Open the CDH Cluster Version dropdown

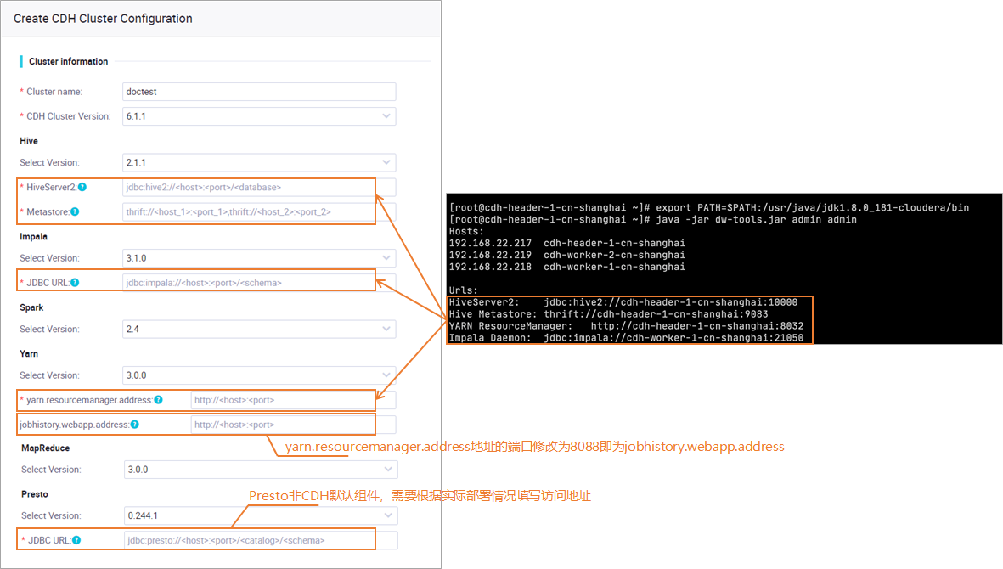pyautogui.click(x=259, y=116)
